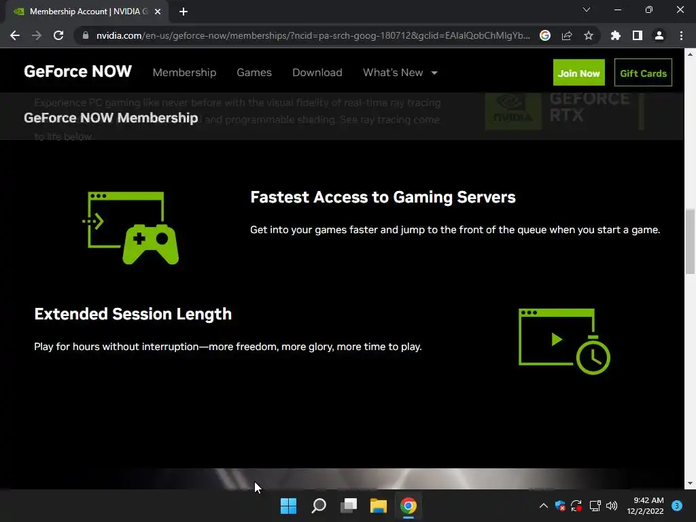The image size is (696, 522).
Task: Open a new browser tab
Action: [184, 12]
